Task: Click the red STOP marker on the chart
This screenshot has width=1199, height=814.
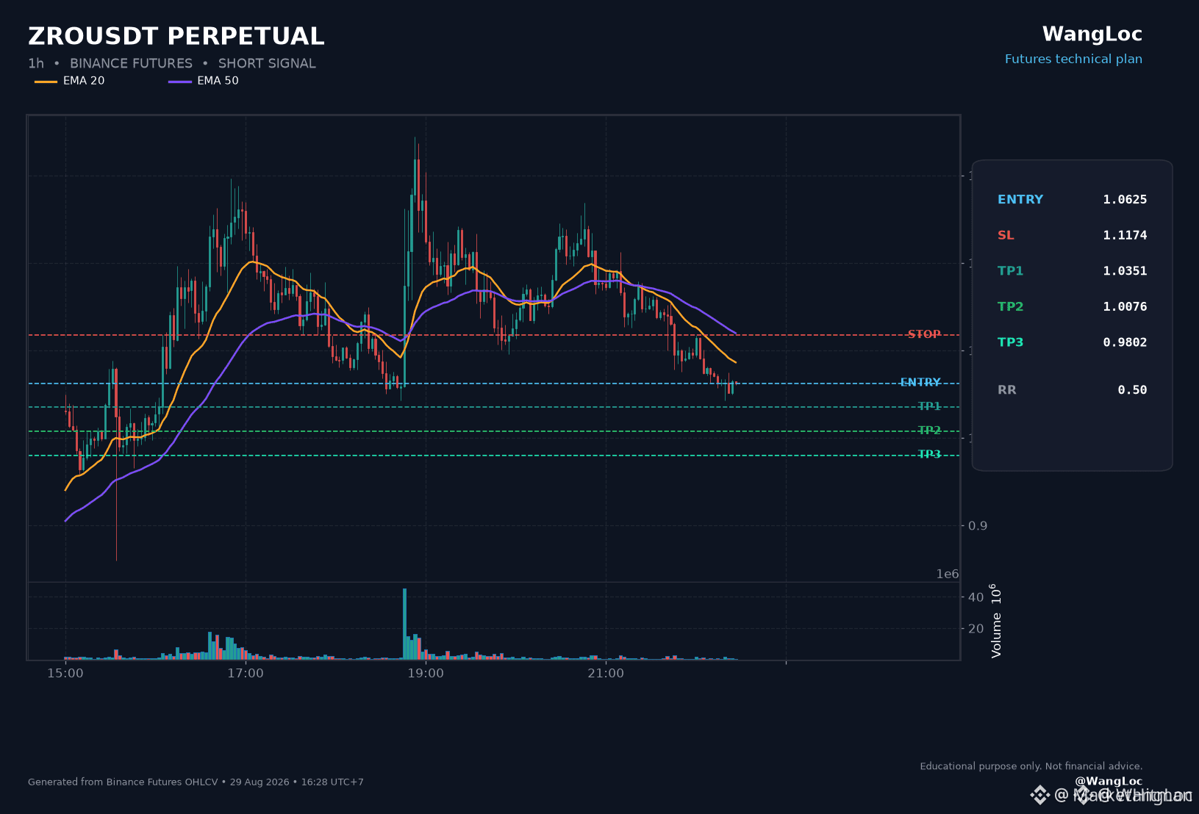Action: pos(924,334)
